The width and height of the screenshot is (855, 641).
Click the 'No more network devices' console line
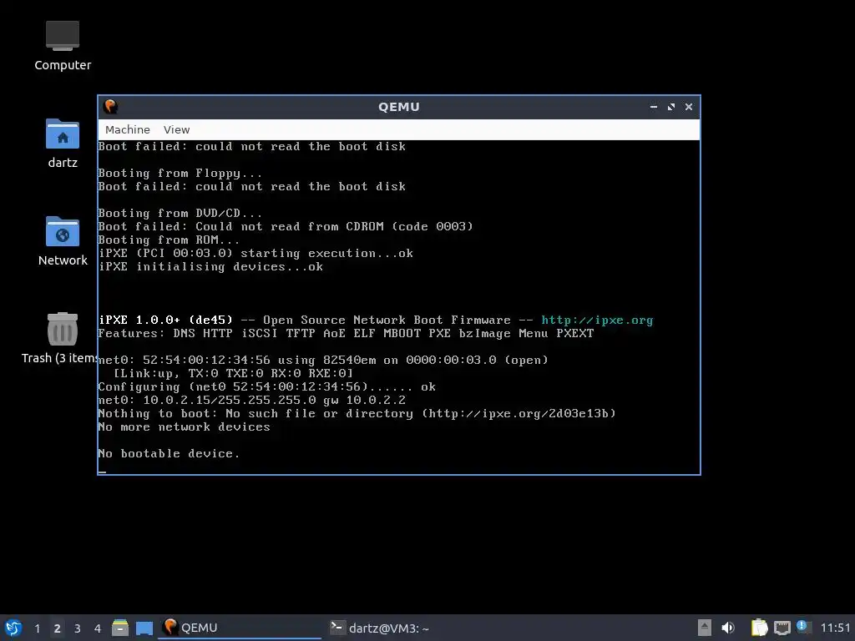tap(184, 426)
